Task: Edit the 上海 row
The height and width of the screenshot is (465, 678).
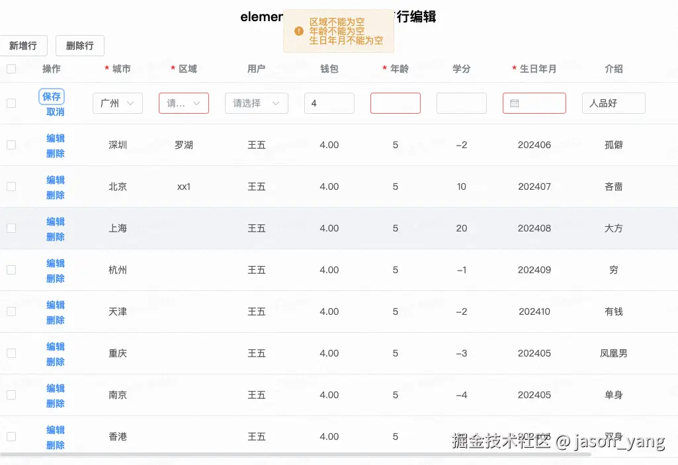Action: [56, 222]
